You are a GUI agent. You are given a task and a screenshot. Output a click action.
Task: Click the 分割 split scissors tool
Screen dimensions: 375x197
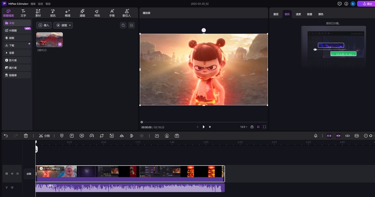coord(45,135)
